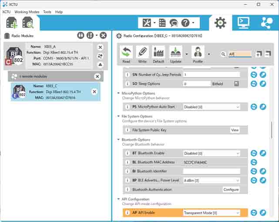Open the Working Modes menu
The image size is (279, 222).
pos(27,12)
